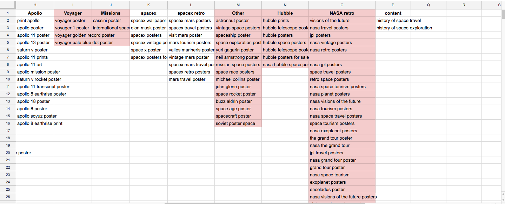Select the bold "Apollo" heading cell
The image size is (505, 204).
(x=35, y=13)
